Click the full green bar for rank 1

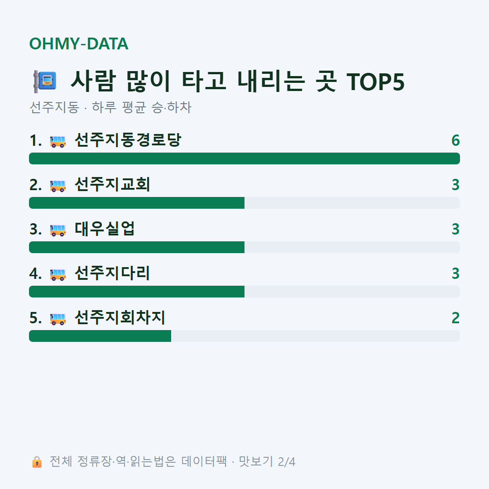[244, 158]
